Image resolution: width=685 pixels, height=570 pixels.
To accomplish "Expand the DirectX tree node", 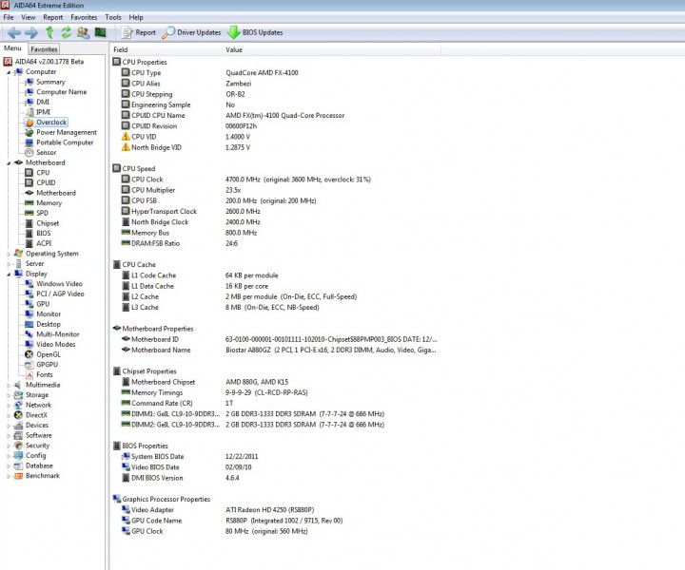I will point(9,415).
